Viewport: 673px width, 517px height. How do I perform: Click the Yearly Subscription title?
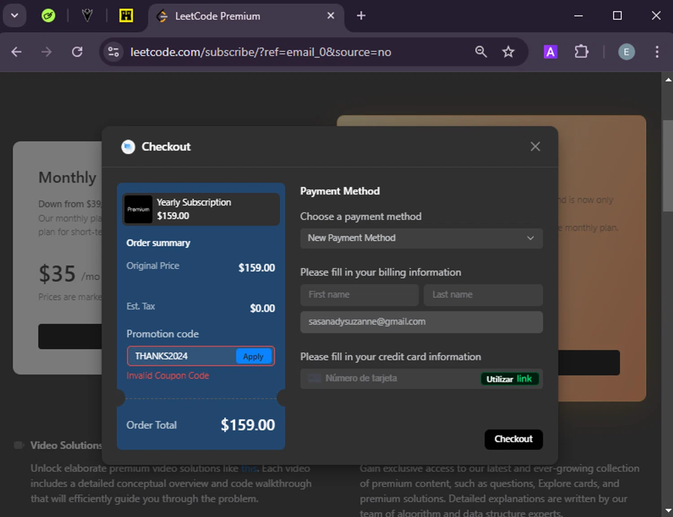click(x=194, y=203)
